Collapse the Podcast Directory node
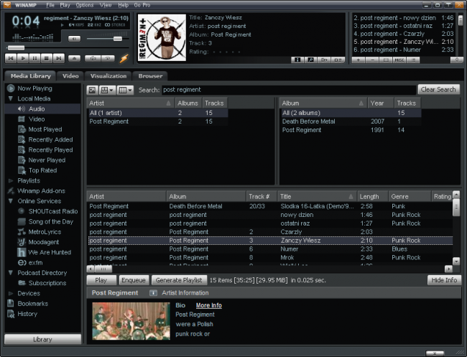467x357 pixels. click(x=11, y=273)
